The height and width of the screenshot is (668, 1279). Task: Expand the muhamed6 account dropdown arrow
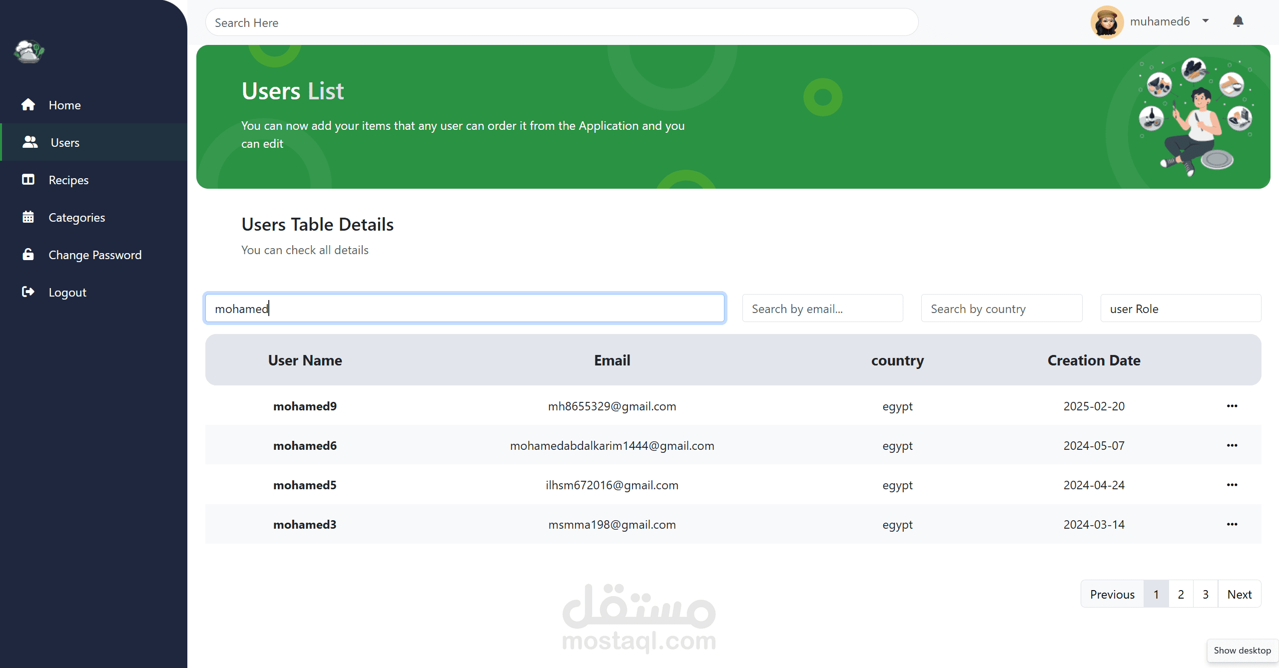pyautogui.click(x=1206, y=21)
